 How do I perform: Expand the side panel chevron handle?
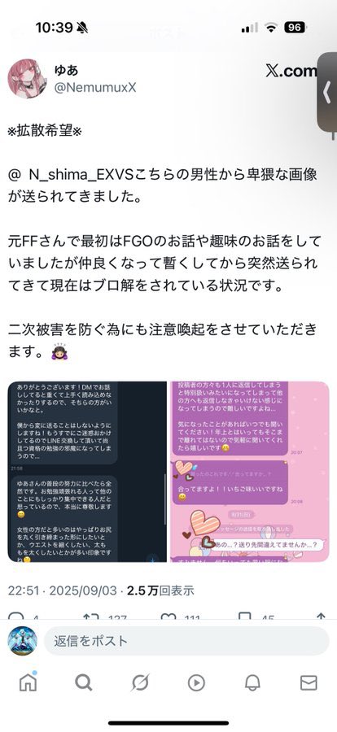[327, 93]
